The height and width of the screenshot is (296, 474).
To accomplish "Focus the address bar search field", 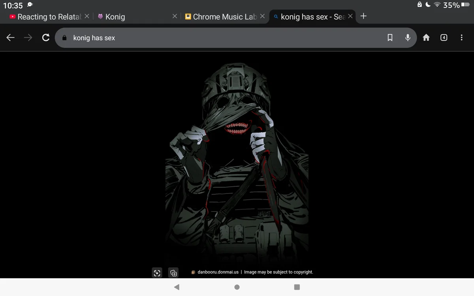I will point(236,37).
